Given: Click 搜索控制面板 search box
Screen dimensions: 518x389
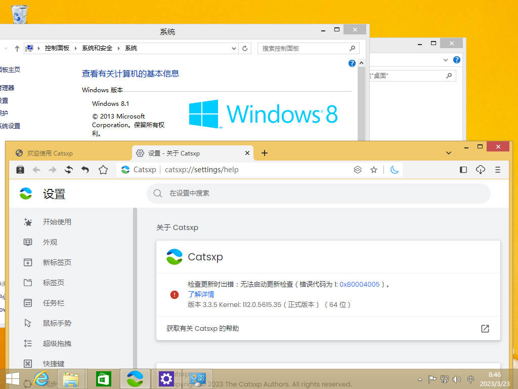Looking at the screenshot, I should click(308, 49).
